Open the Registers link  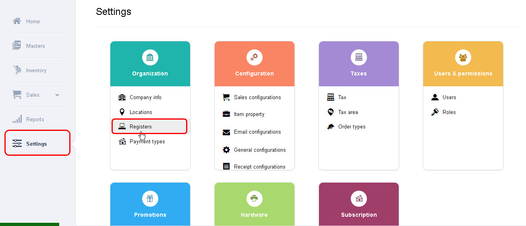click(141, 127)
